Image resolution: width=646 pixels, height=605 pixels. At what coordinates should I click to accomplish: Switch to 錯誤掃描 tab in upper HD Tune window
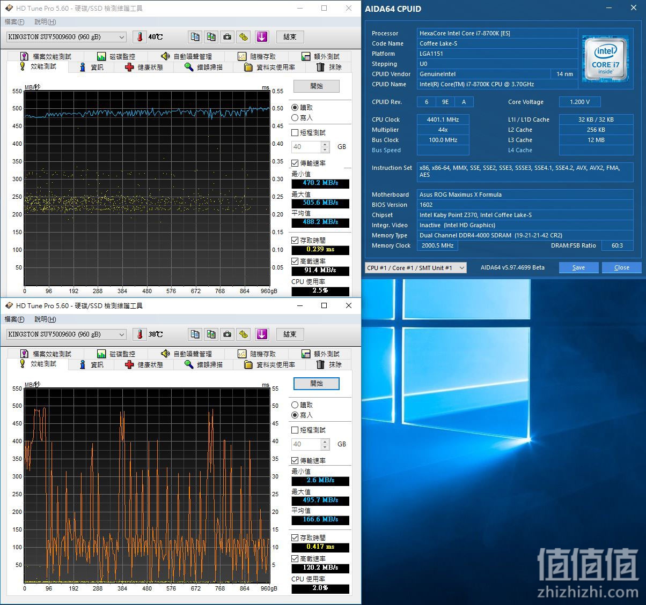tap(203, 68)
